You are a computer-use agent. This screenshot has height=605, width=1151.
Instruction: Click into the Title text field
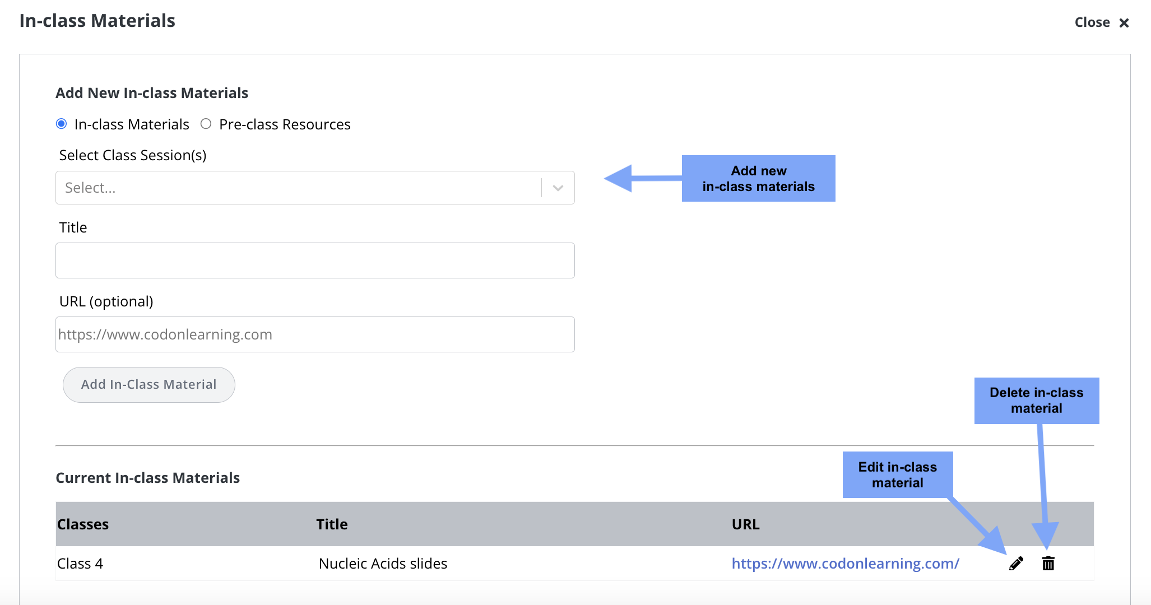pyautogui.click(x=315, y=260)
